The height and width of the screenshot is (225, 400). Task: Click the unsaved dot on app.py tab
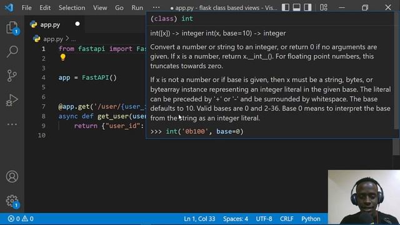[x=77, y=24]
